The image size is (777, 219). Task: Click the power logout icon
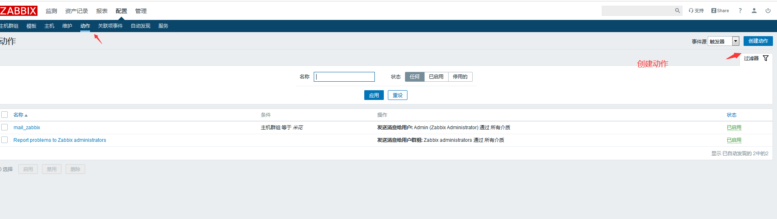768,11
